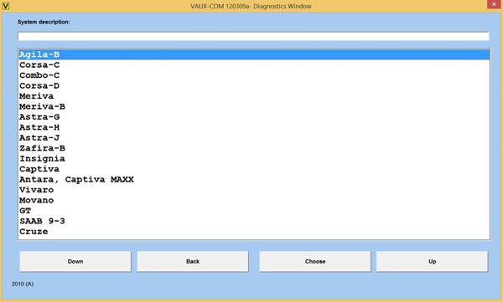Close the Diagnostics Window
The height and width of the screenshot is (302, 503).
tap(495, 4)
